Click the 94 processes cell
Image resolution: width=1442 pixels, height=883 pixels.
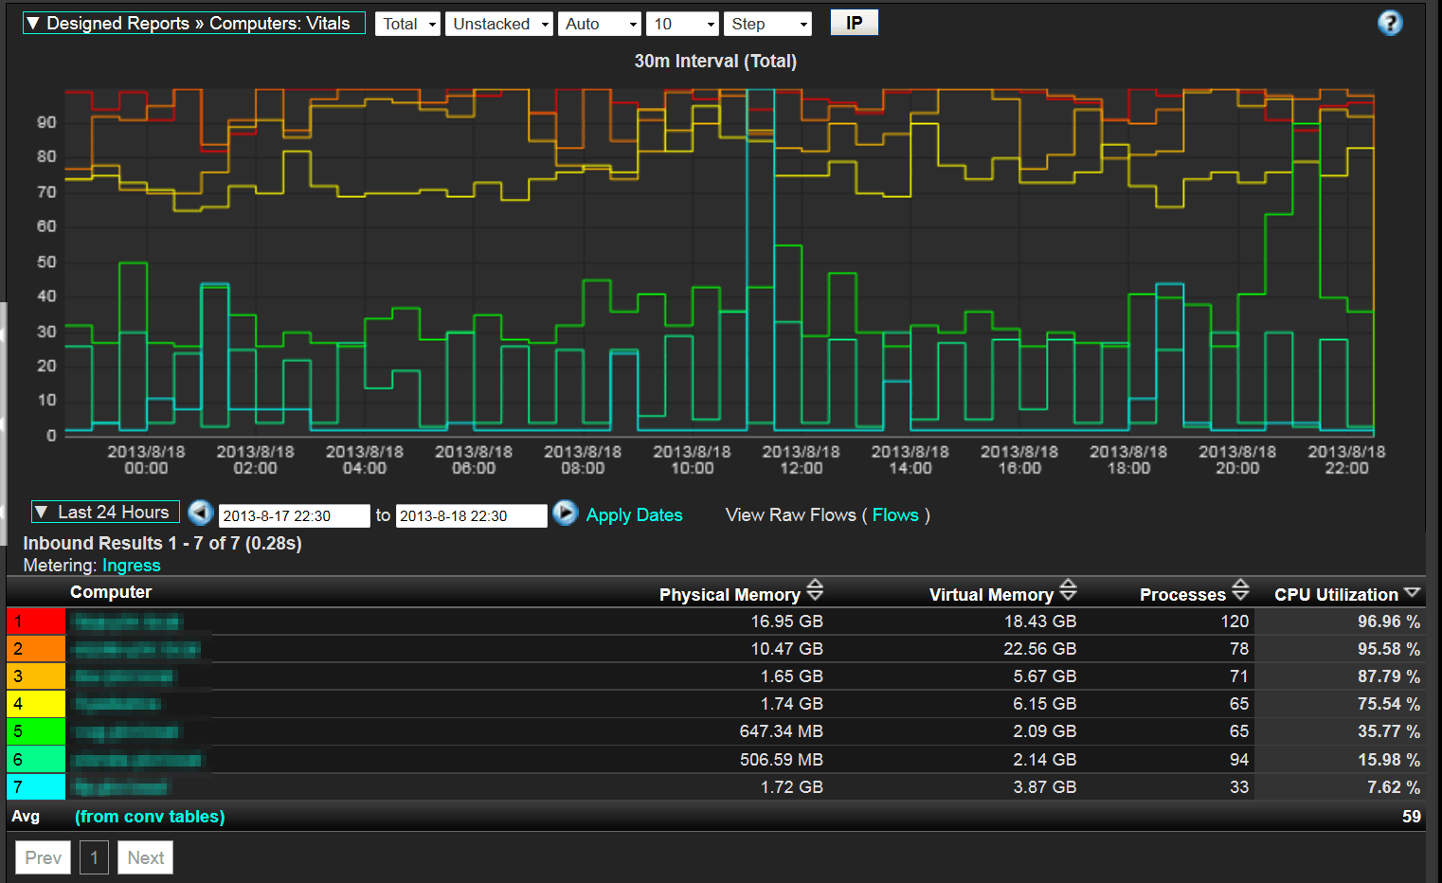[1239, 760]
